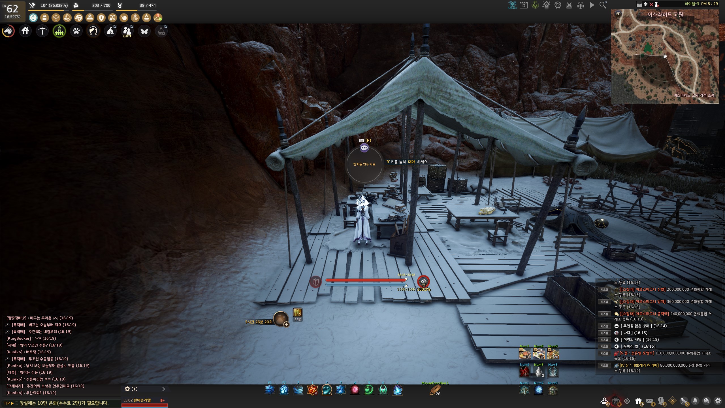
Task: Click the horse mount icon
Action: click(8, 31)
